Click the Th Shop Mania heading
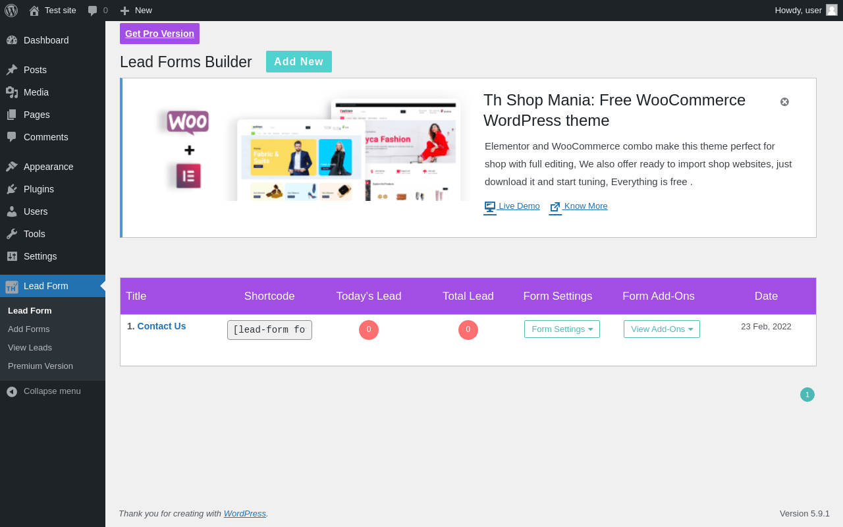The image size is (843, 527). point(614,110)
